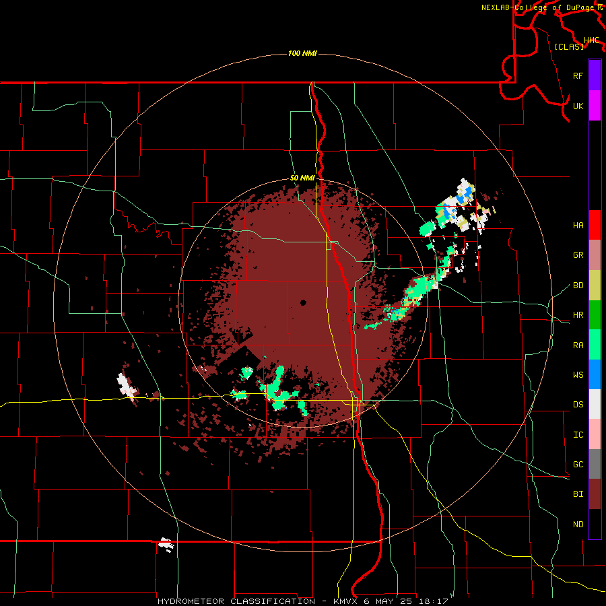Select the IC pink legend swatch
The height and width of the screenshot is (606, 606).
tap(595, 434)
